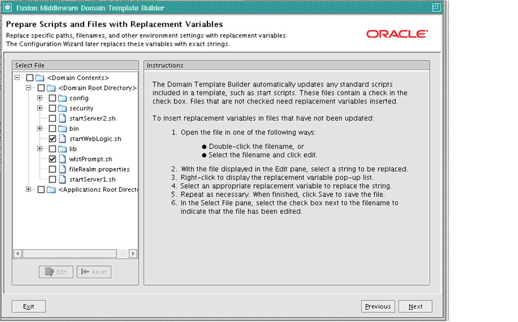518x322 pixels.
Task: Click the Exit button
Action: (28, 306)
